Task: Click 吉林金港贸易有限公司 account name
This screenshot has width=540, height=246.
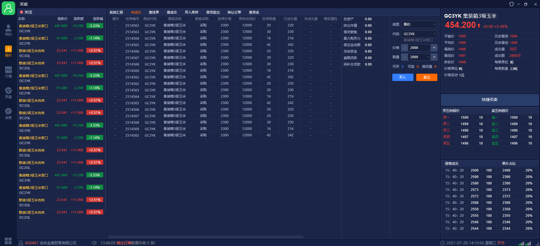Action: [x=58, y=243]
